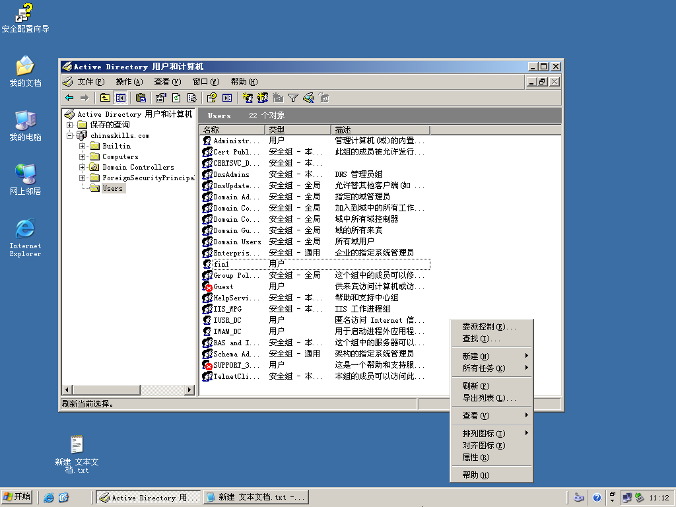Launch Internet Explorer from quick launch

49,498
